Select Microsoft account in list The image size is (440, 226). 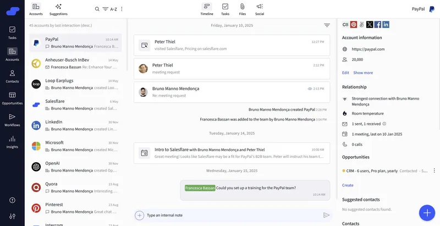pos(75,146)
